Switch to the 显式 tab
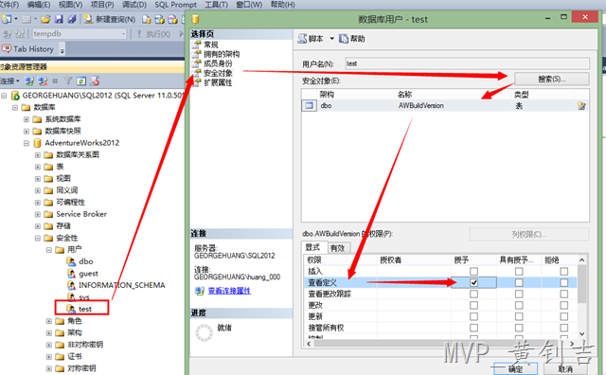Viewport: 606px width, 375px height. point(313,247)
